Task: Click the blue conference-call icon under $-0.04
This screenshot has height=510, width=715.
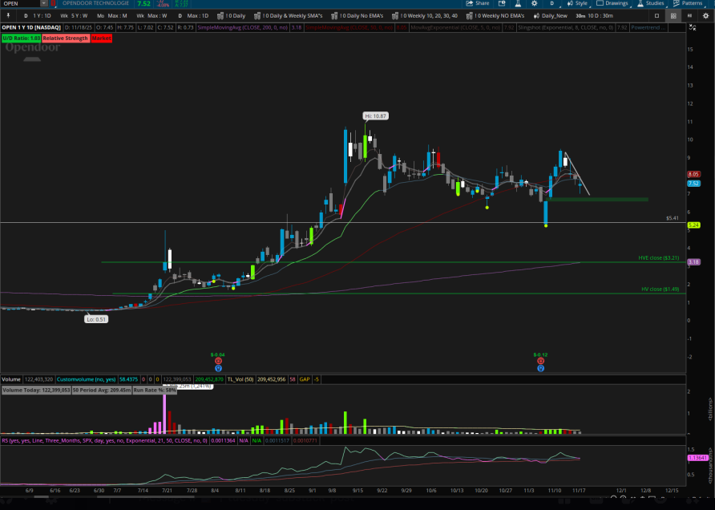Action: tap(218, 368)
